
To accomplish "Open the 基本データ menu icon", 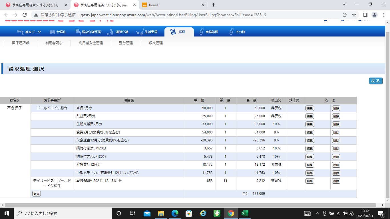I will [x=20, y=32].
